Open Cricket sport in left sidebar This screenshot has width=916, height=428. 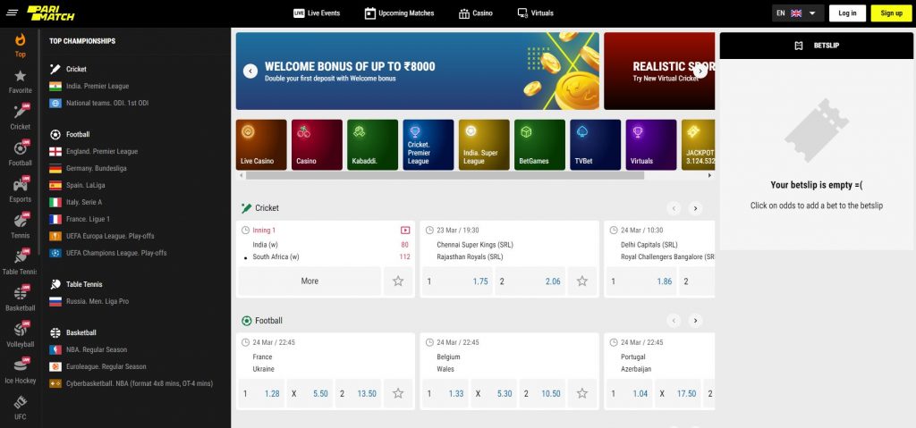[x=20, y=117]
